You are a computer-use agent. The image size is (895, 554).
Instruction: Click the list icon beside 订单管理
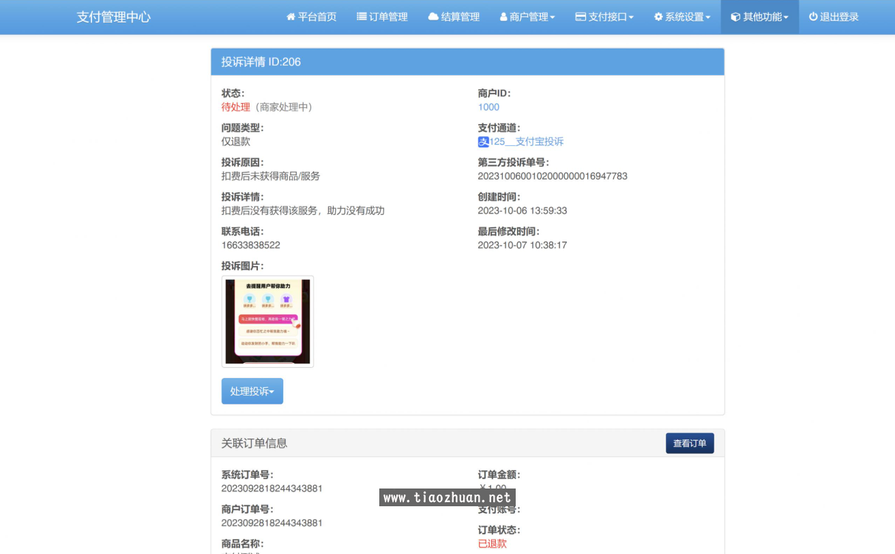tap(362, 17)
